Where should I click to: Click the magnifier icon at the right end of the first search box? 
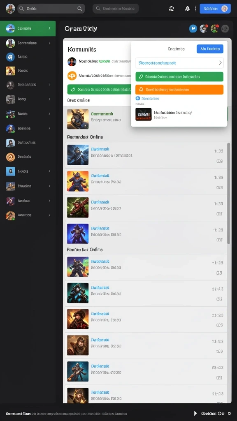79,9
